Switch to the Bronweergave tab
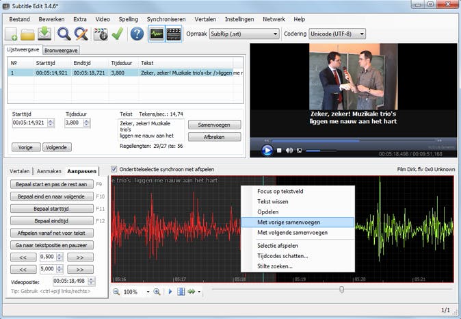This screenshot has height=319, width=461. click(x=62, y=51)
